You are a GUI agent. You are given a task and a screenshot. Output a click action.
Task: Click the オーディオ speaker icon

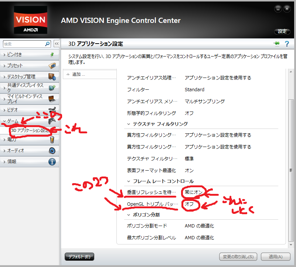(52, 151)
